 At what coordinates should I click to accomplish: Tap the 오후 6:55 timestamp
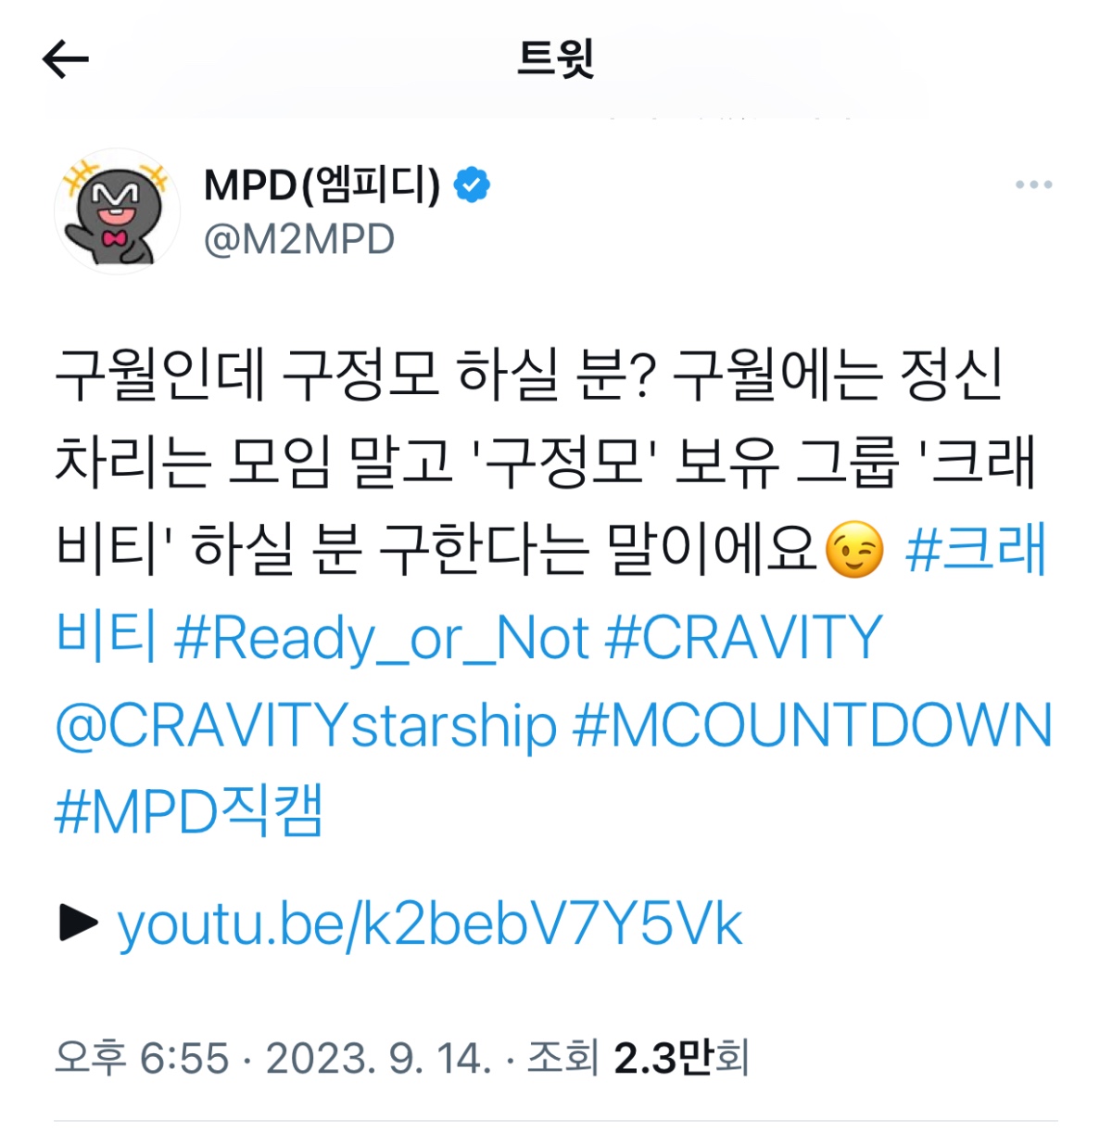[142, 1058]
